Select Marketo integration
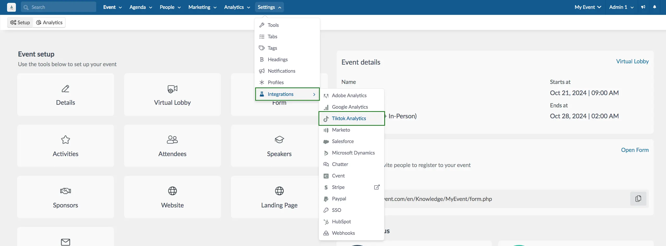Viewport: 666px width, 246px height. coord(352,130)
